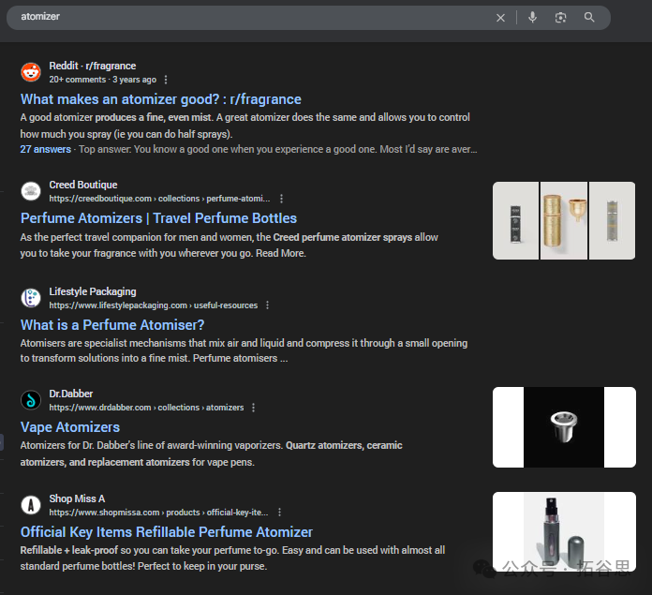This screenshot has width=652, height=595.
Task: Open more options for the Reddit result
Action: pos(166,80)
